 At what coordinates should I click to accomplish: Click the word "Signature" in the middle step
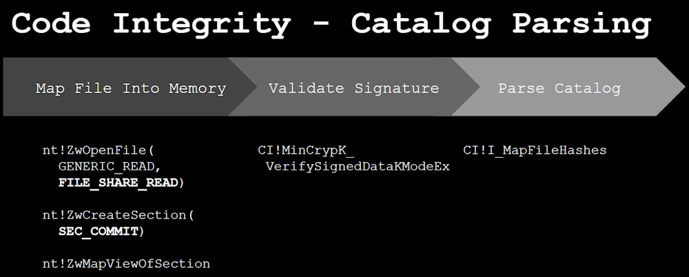pyautogui.click(x=396, y=88)
